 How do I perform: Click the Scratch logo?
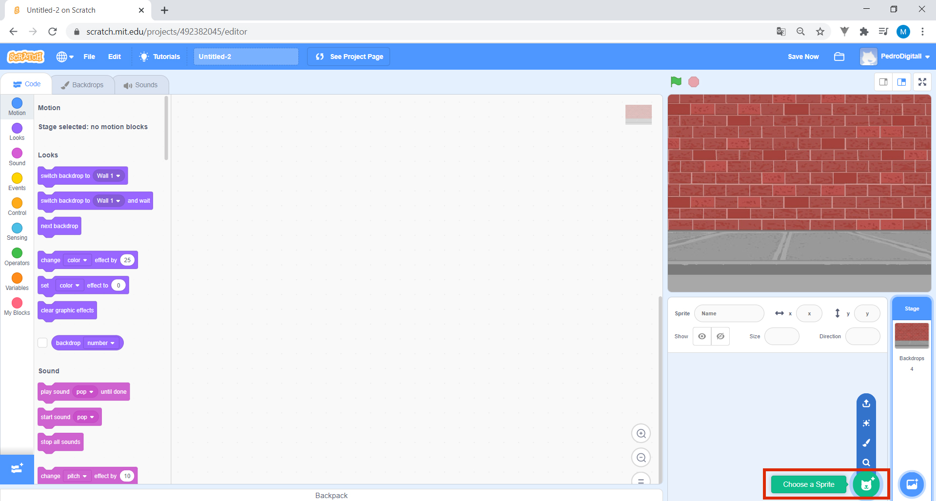click(x=26, y=57)
